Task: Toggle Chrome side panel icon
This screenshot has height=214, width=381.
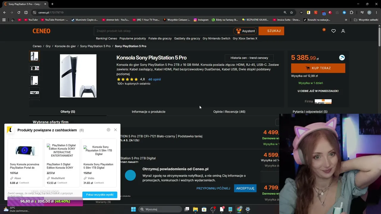Action: (x=26, y=12)
